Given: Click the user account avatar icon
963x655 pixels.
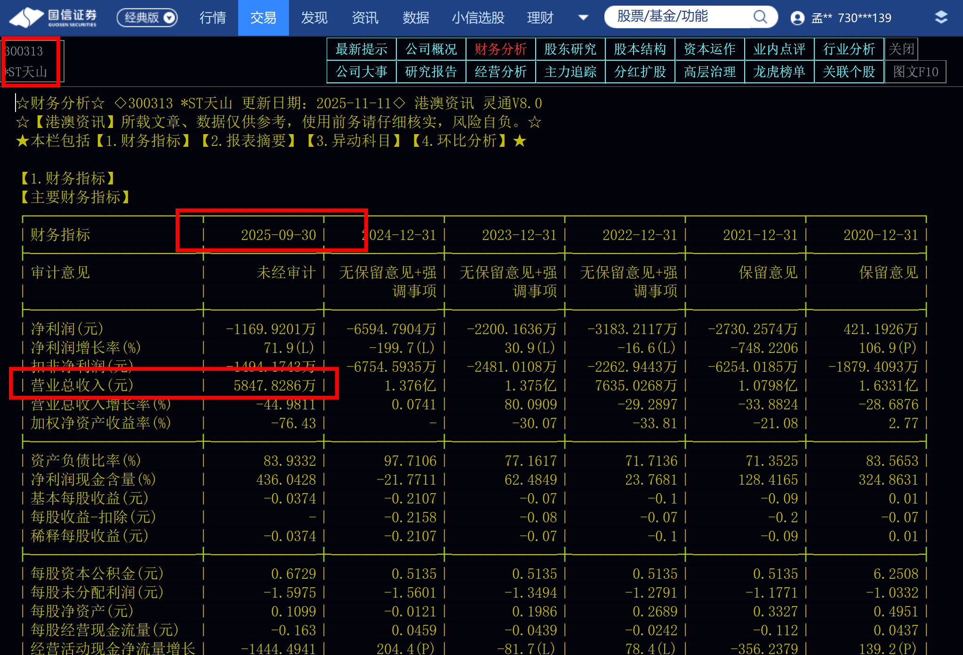Looking at the screenshot, I should (x=797, y=18).
